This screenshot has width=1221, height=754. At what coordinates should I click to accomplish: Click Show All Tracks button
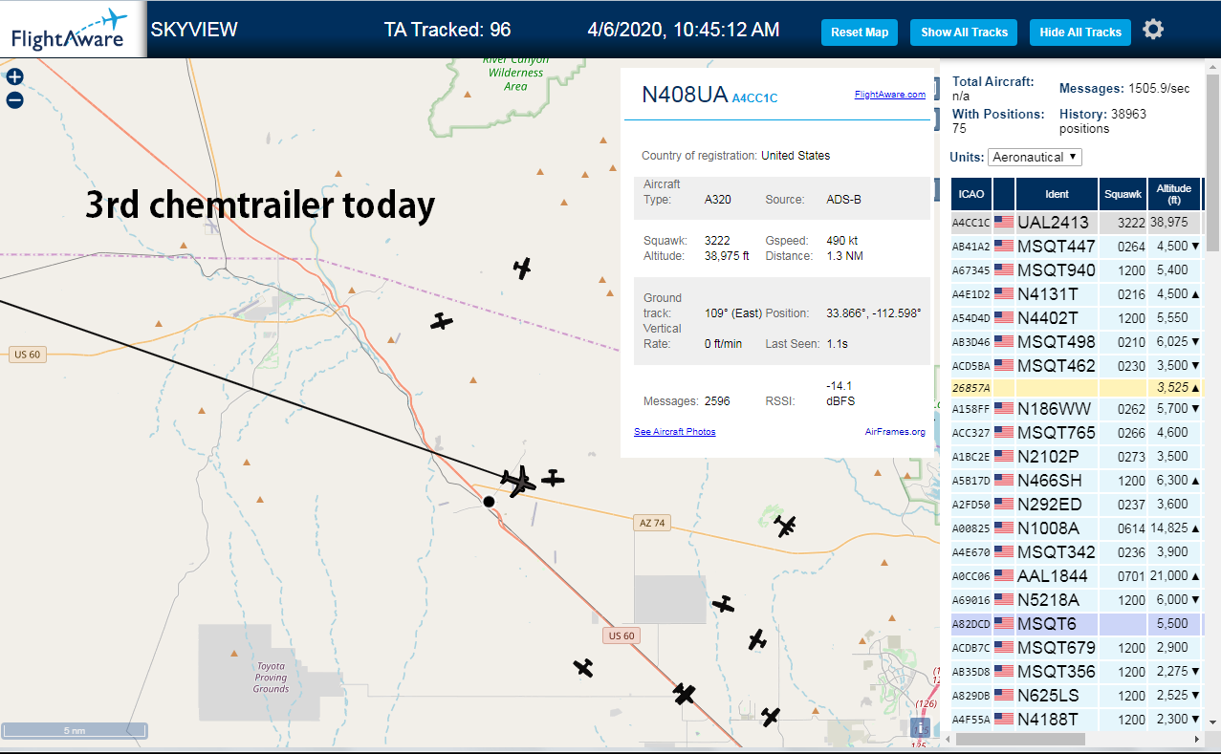tap(964, 32)
